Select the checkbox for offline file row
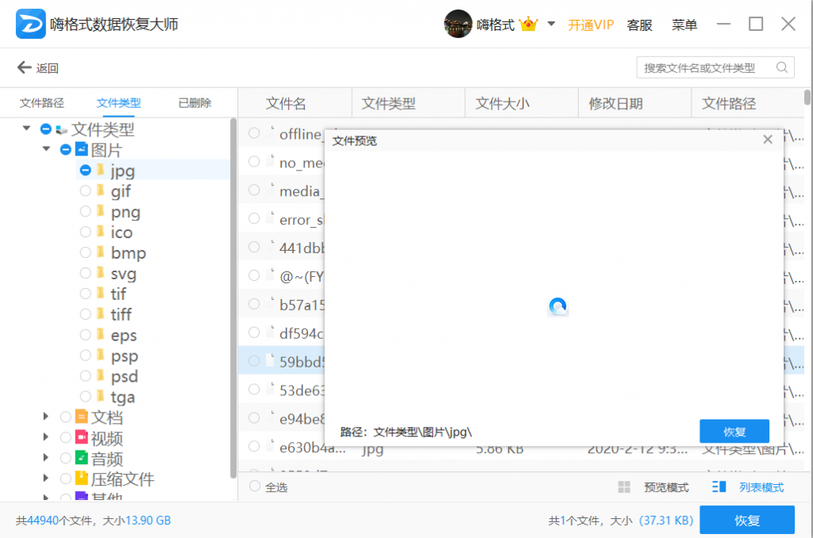 tap(254, 133)
